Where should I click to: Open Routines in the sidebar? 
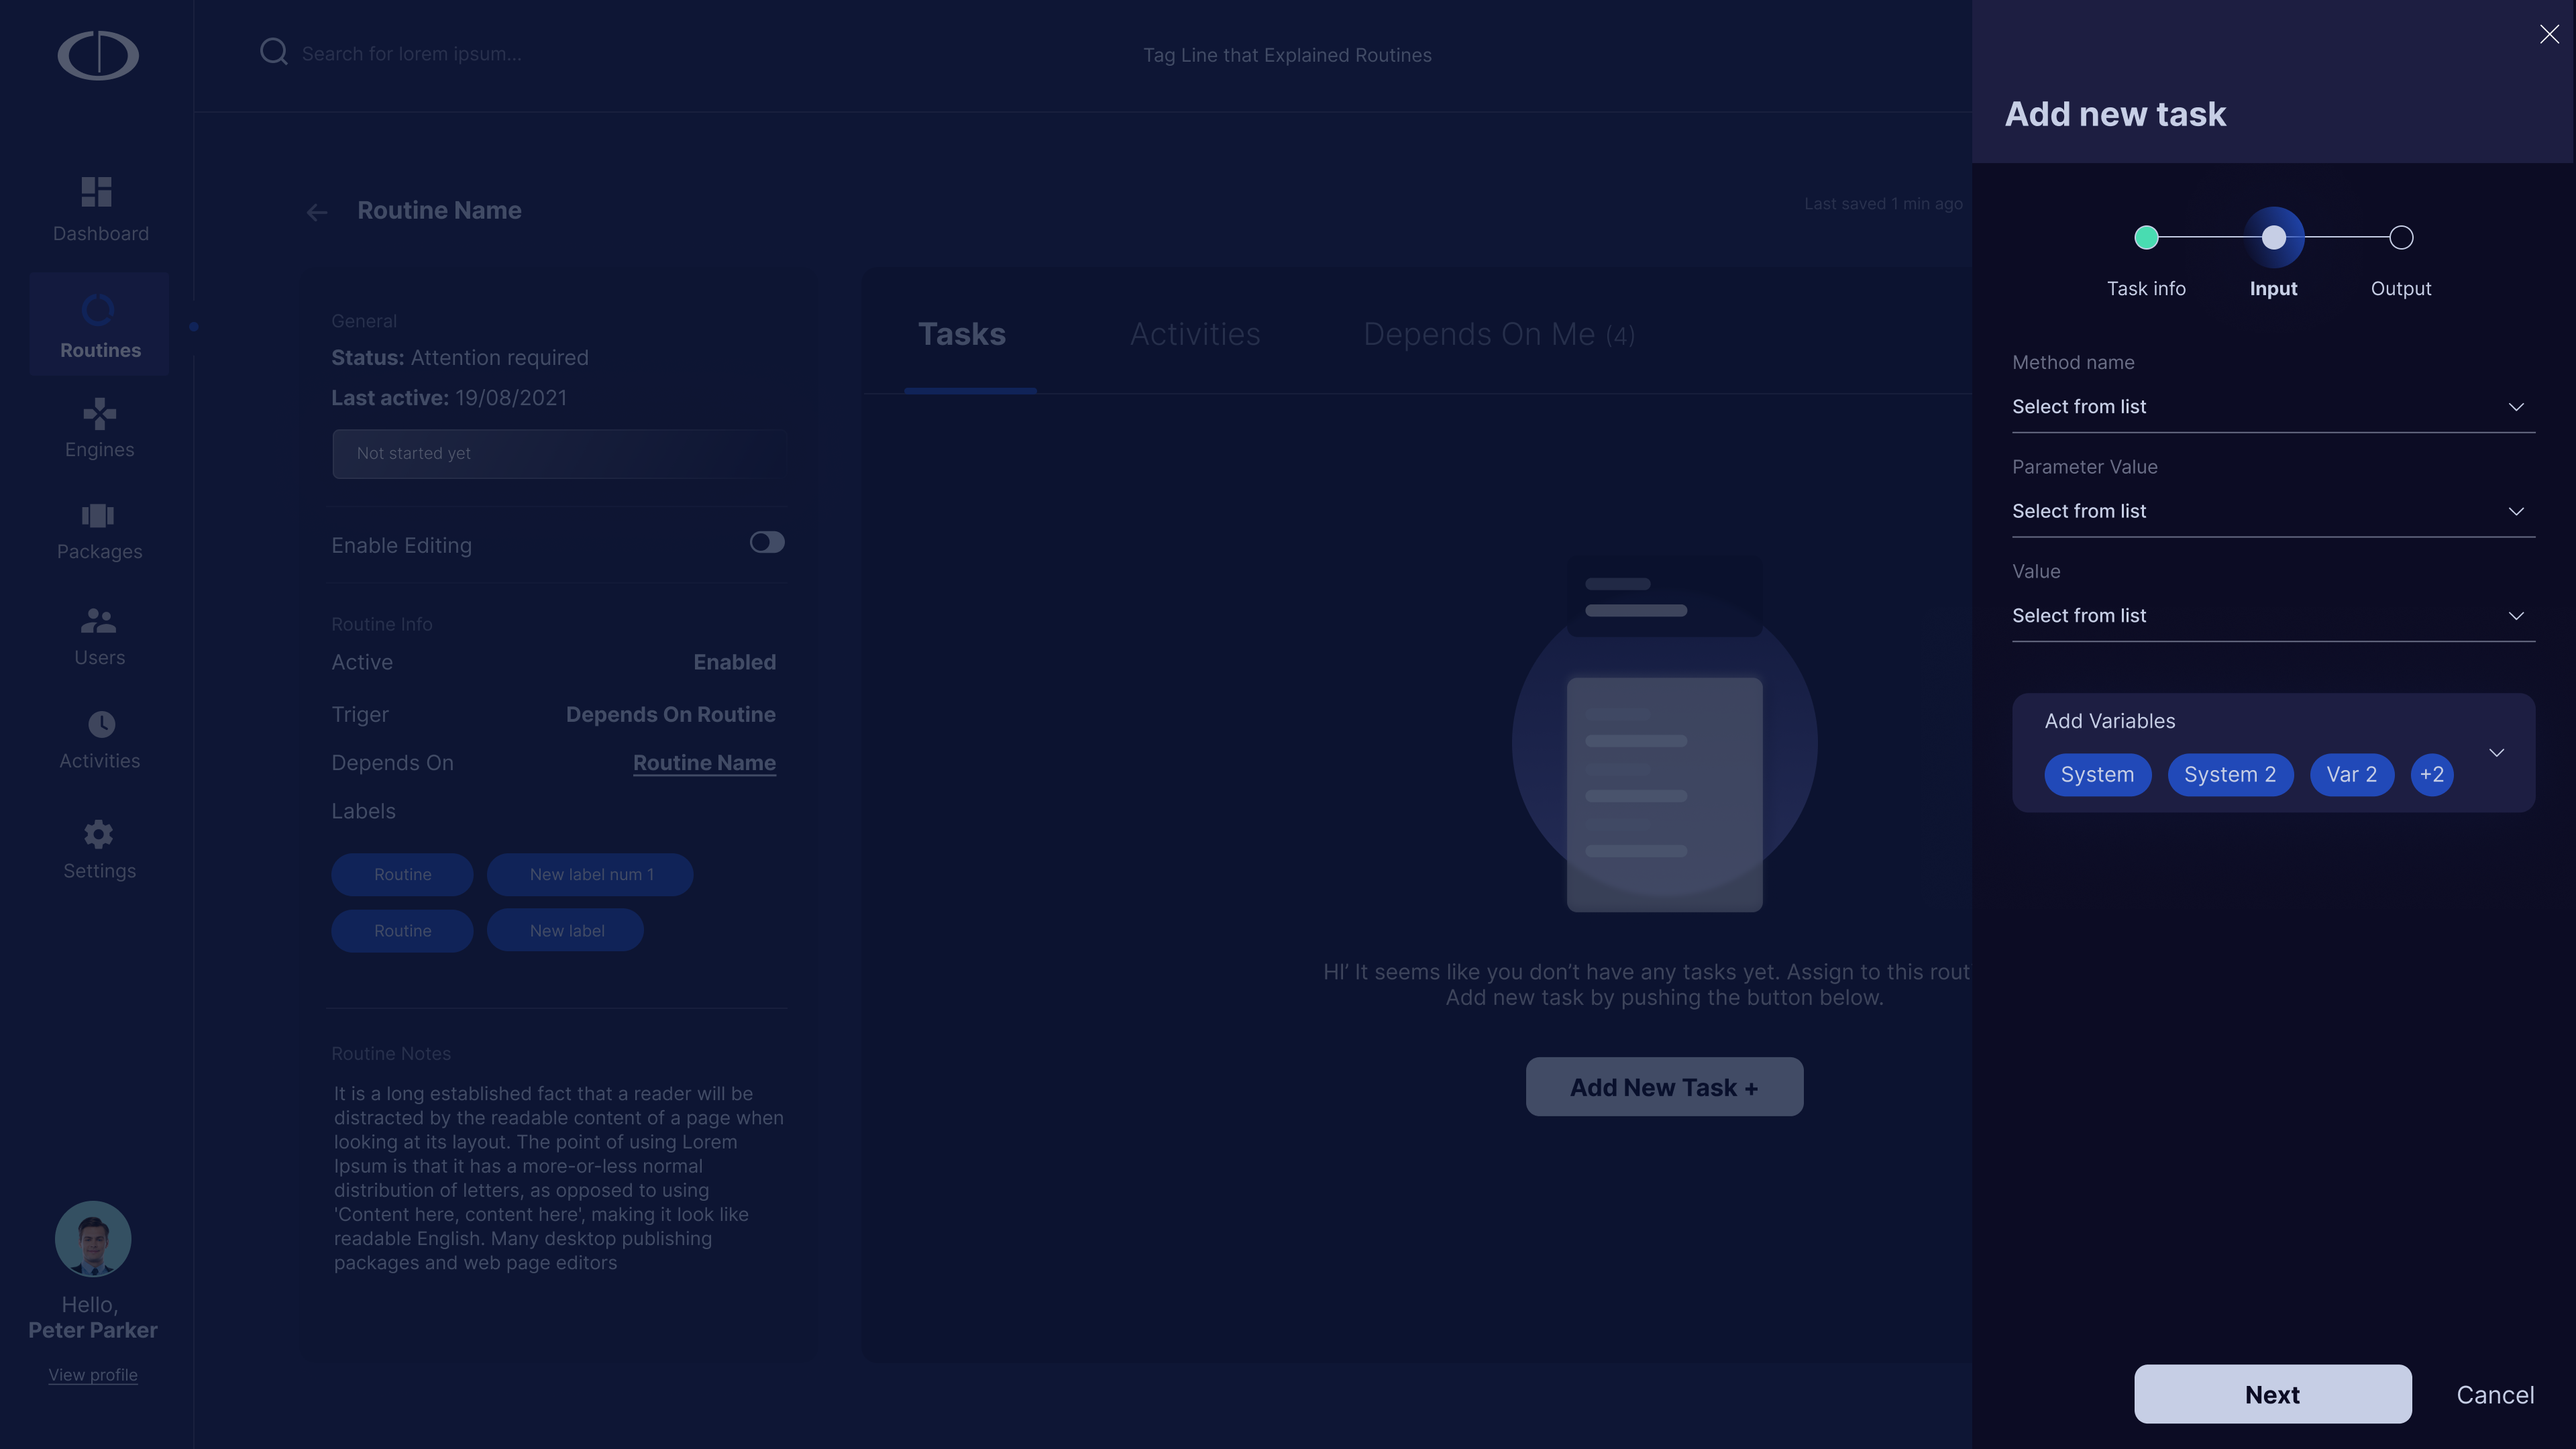click(100, 325)
